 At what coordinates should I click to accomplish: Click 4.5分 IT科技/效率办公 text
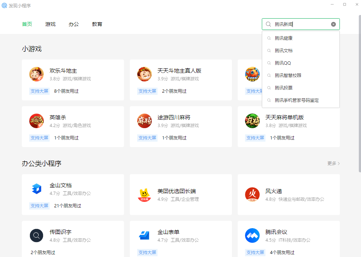click(288, 240)
